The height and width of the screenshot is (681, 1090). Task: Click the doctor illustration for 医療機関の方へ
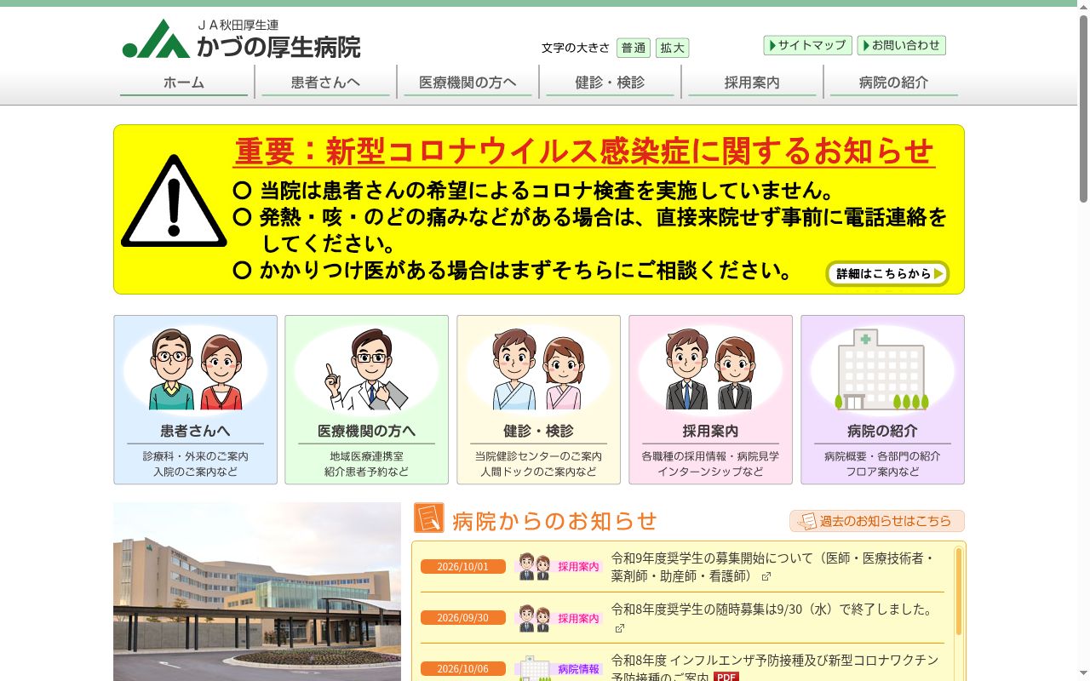tap(366, 369)
